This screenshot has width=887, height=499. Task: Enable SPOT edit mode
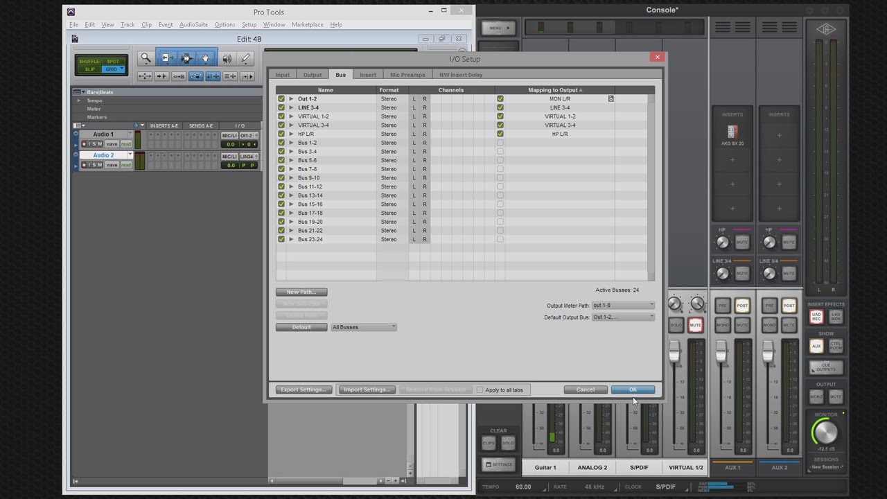point(112,62)
